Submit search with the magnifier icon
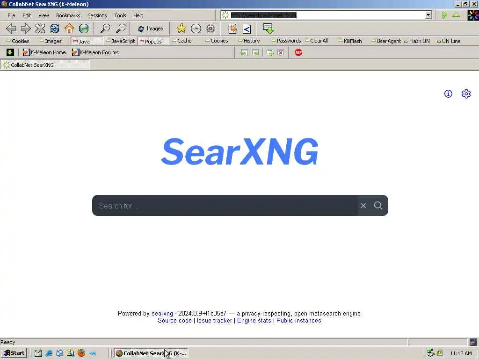Screen dimensions: 479x359 378,206
